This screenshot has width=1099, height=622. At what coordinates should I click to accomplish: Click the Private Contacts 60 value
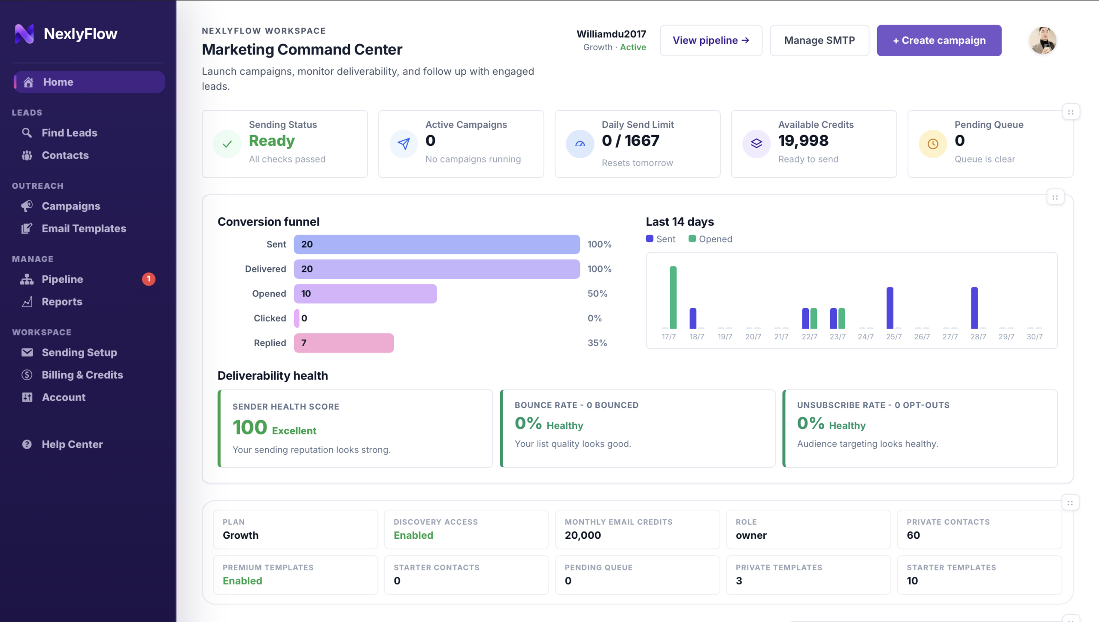click(913, 535)
